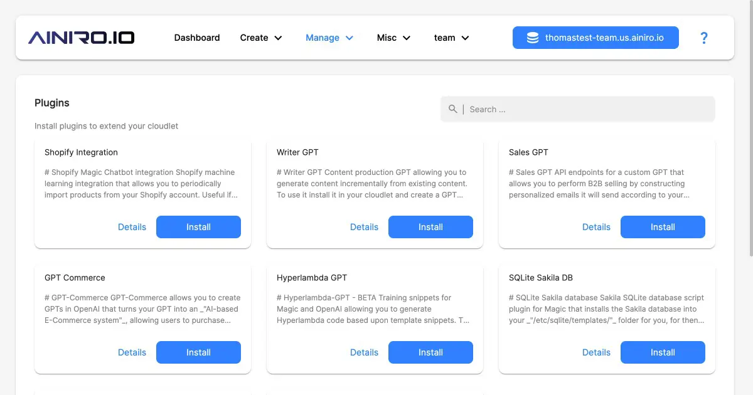The width and height of the screenshot is (753, 395).
Task: Install the SQLite Sakila DB plugin
Action: click(663, 352)
